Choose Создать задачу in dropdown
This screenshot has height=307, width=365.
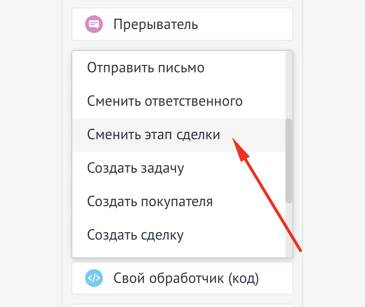pyautogui.click(x=136, y=168)
